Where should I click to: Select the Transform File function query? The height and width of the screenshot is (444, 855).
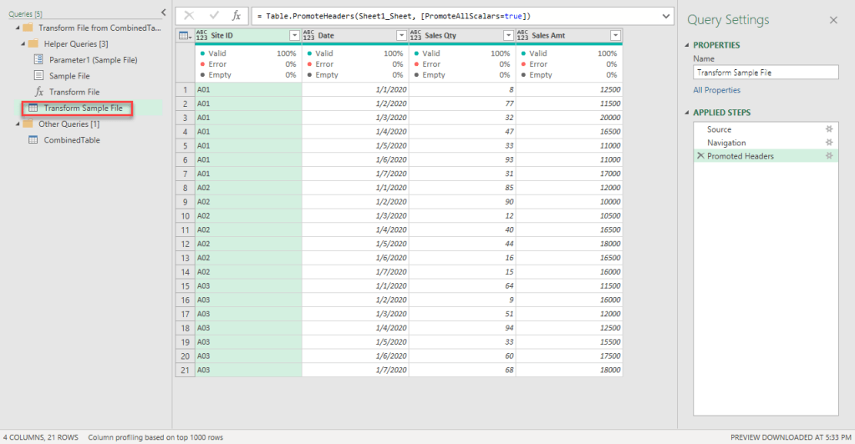click(x=74, y=92)
